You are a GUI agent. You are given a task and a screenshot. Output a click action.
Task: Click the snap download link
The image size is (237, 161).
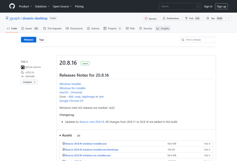[78, 97]
